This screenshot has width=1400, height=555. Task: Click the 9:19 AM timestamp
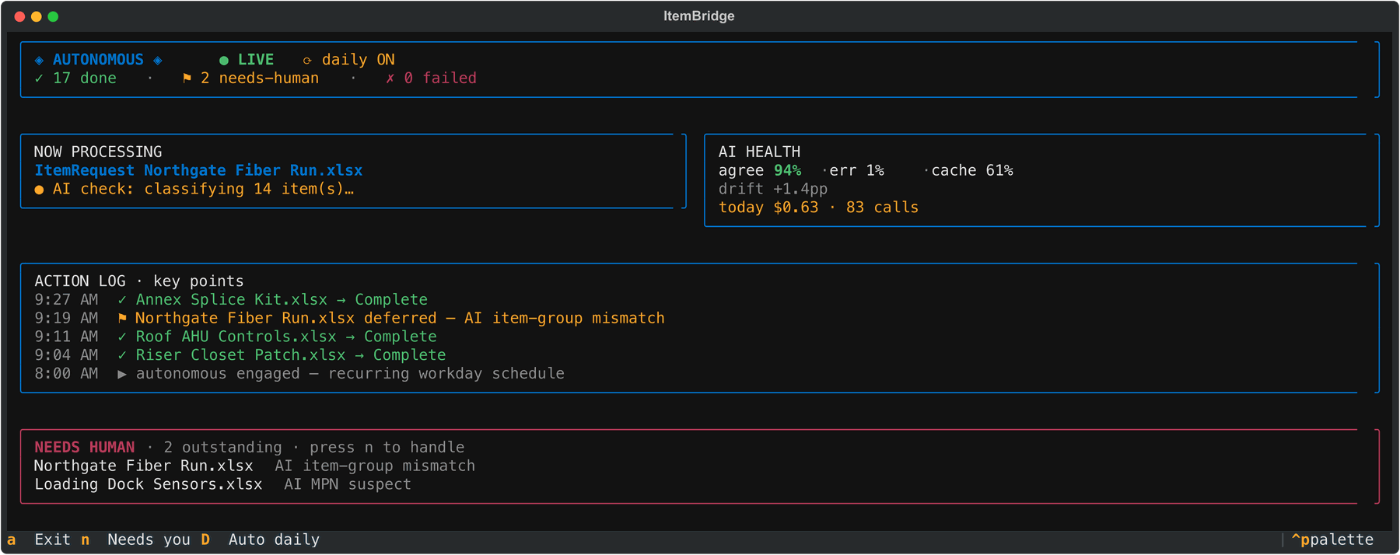(x=66, y=319)
